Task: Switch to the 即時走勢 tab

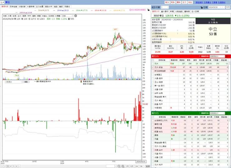Action: (13, 7)
